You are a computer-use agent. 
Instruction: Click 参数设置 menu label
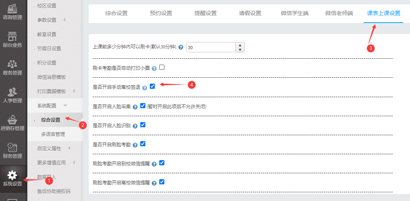47,20
